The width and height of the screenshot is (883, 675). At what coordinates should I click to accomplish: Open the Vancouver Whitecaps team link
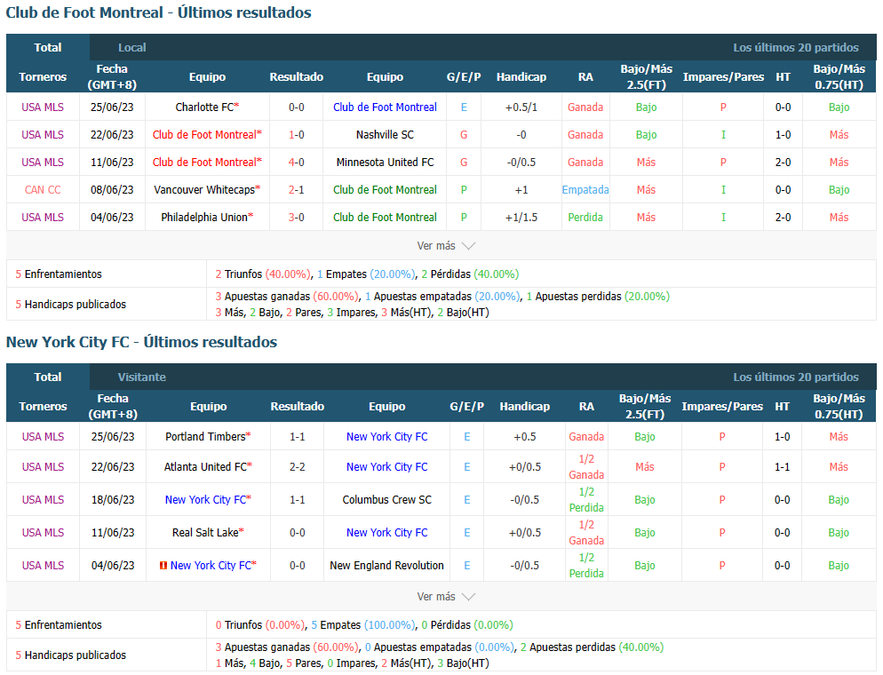pyautogui.click(x=204, y=190)
